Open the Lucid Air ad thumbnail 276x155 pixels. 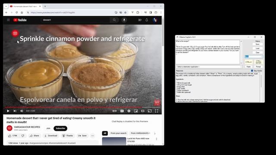[114, 141]
